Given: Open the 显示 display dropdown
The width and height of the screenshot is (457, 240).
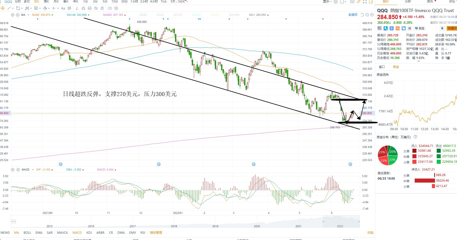Looking at the screenshot, I should click(x=327, y=2).
